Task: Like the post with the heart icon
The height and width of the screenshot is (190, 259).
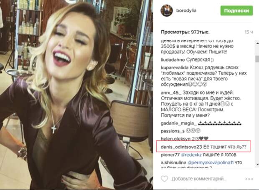Action: [x=164, y=179]
